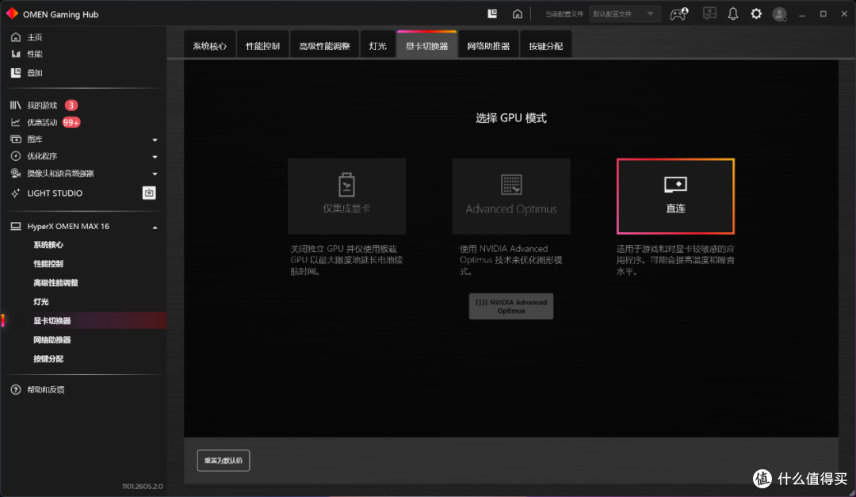Click the 摄像头和语音增强器 icon in sidebar
The height and width of the screenshot is (497, 856).
click(x=15, y=173)
